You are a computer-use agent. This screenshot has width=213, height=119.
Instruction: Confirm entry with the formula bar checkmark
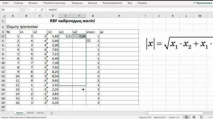36,10
